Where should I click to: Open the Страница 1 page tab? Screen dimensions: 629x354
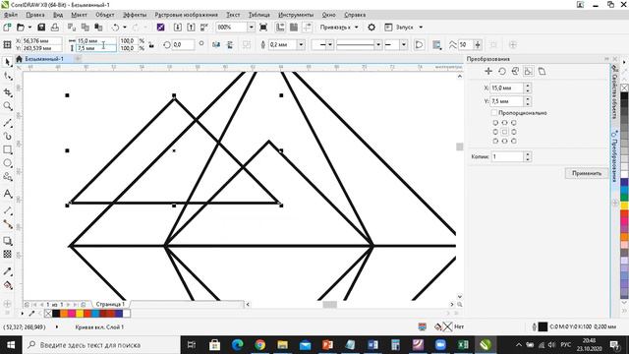point(110,304)
